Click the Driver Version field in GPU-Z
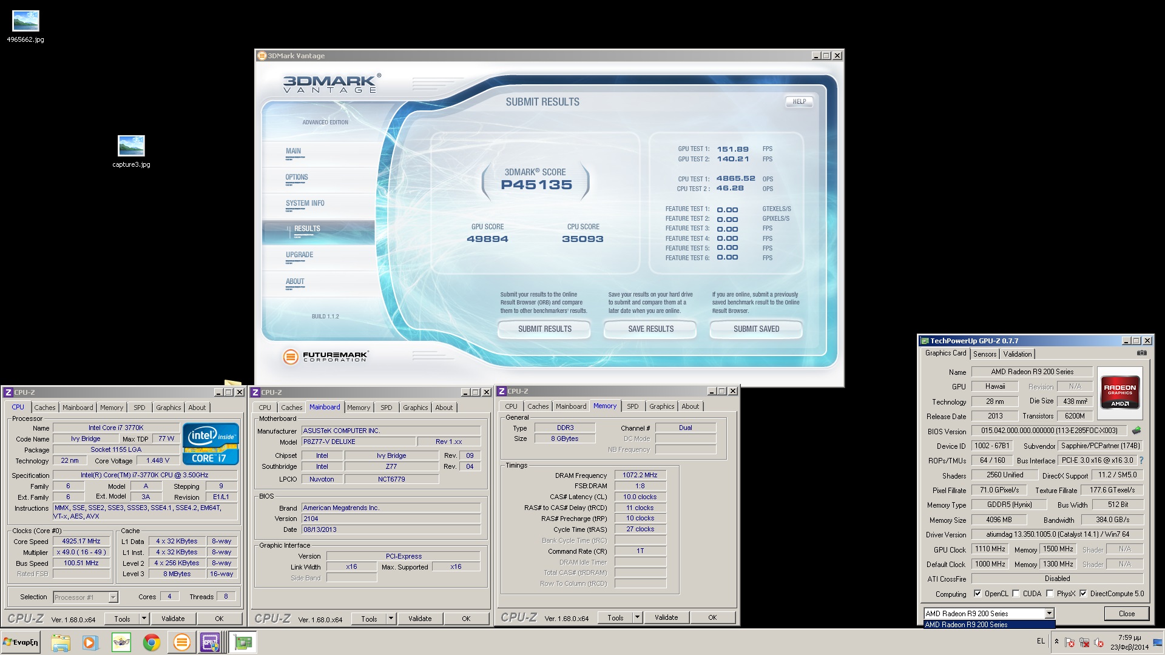 [1057, 534]
